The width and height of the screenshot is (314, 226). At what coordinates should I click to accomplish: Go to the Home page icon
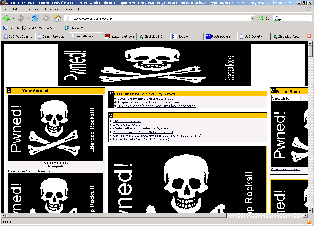[57, 18]
